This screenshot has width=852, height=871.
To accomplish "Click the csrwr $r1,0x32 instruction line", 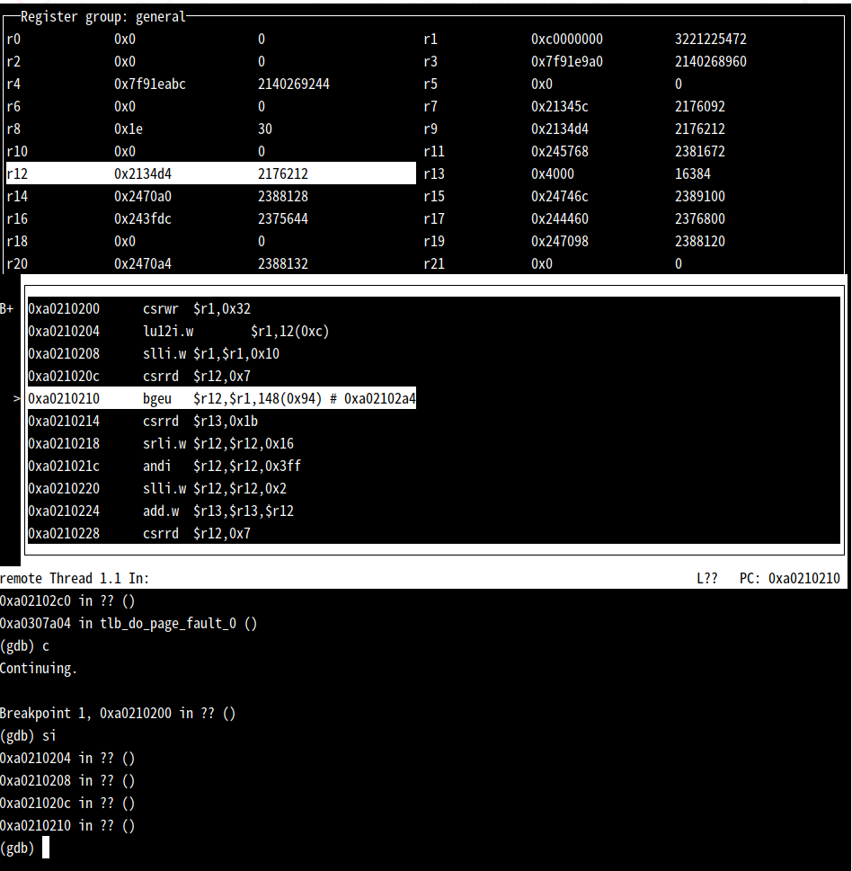I will coord(196,309).
